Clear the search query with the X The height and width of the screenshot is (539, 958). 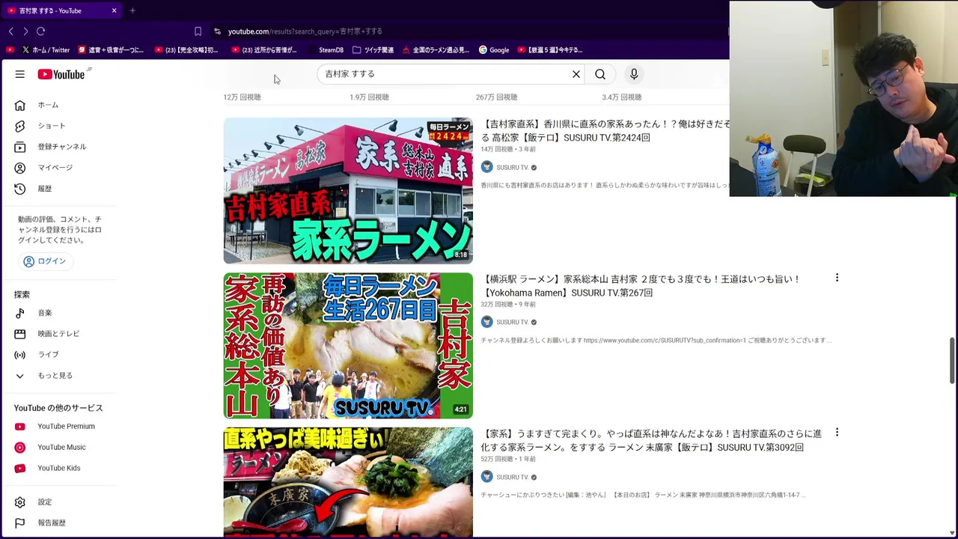[576, 74]
